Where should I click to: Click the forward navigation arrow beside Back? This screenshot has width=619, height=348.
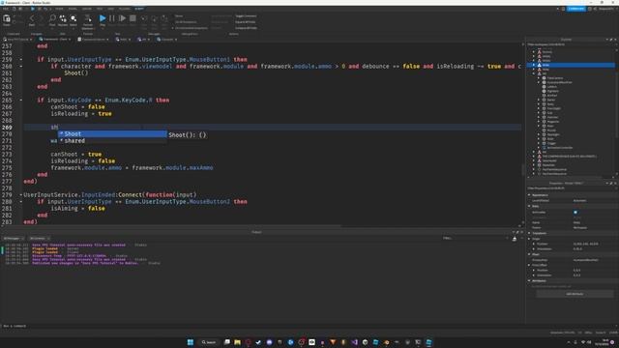click(x=41, y=18)
